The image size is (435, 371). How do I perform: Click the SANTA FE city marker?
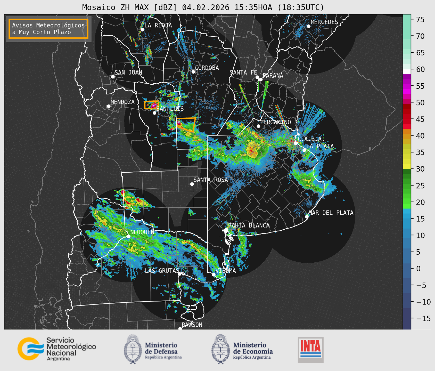click(x=257, y=77)
